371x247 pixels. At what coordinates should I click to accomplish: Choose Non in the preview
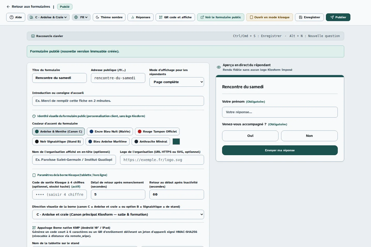pos(309,136)
